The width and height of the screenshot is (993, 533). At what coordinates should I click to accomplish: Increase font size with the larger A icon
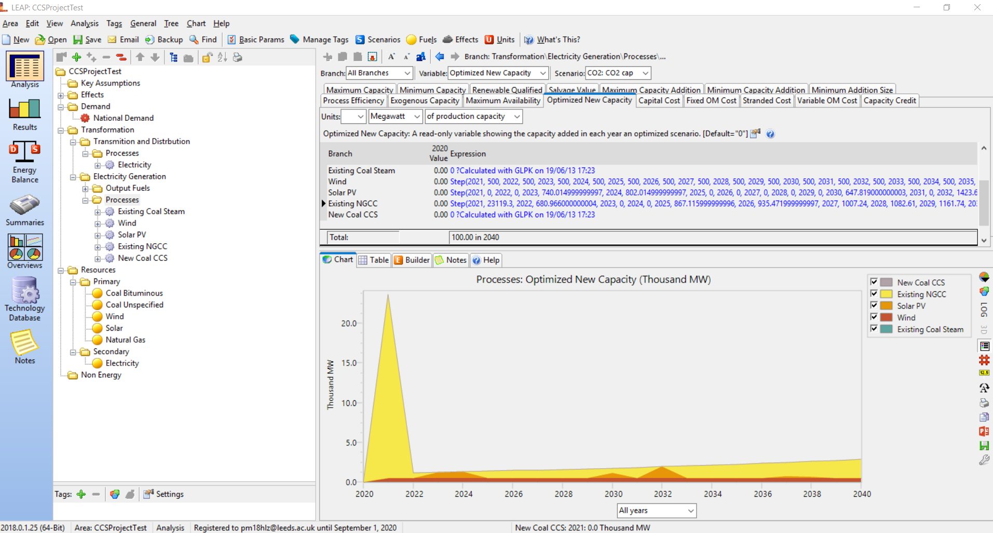[x=391, y=57]
